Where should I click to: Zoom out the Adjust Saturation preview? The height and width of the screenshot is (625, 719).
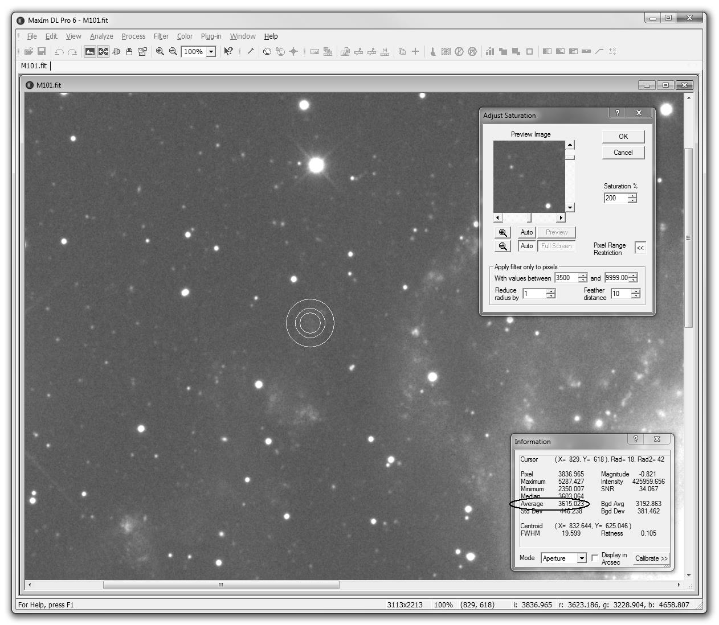[x=503, y=246]
